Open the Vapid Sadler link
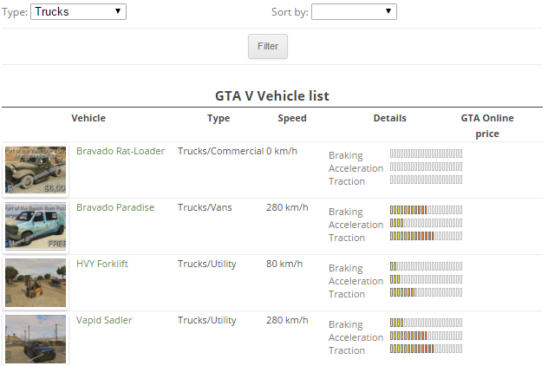The height and width of the screenshot is (366, 548). (x=104, y=320)
